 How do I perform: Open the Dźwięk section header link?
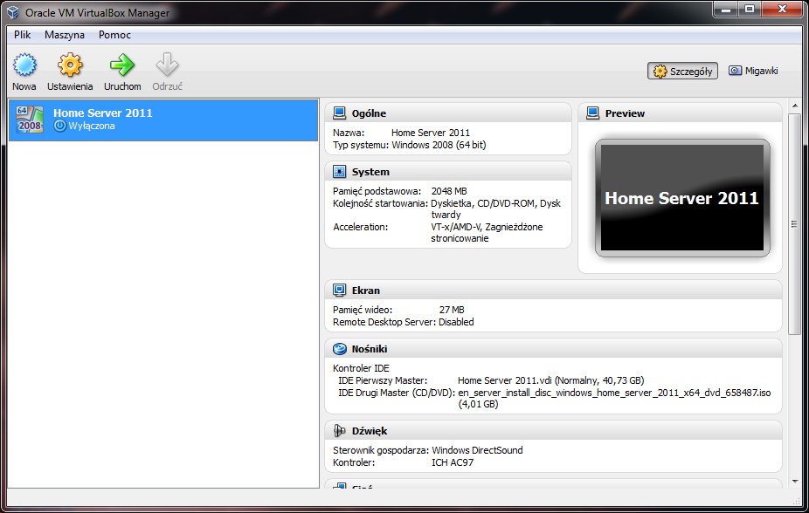point(370,431)
